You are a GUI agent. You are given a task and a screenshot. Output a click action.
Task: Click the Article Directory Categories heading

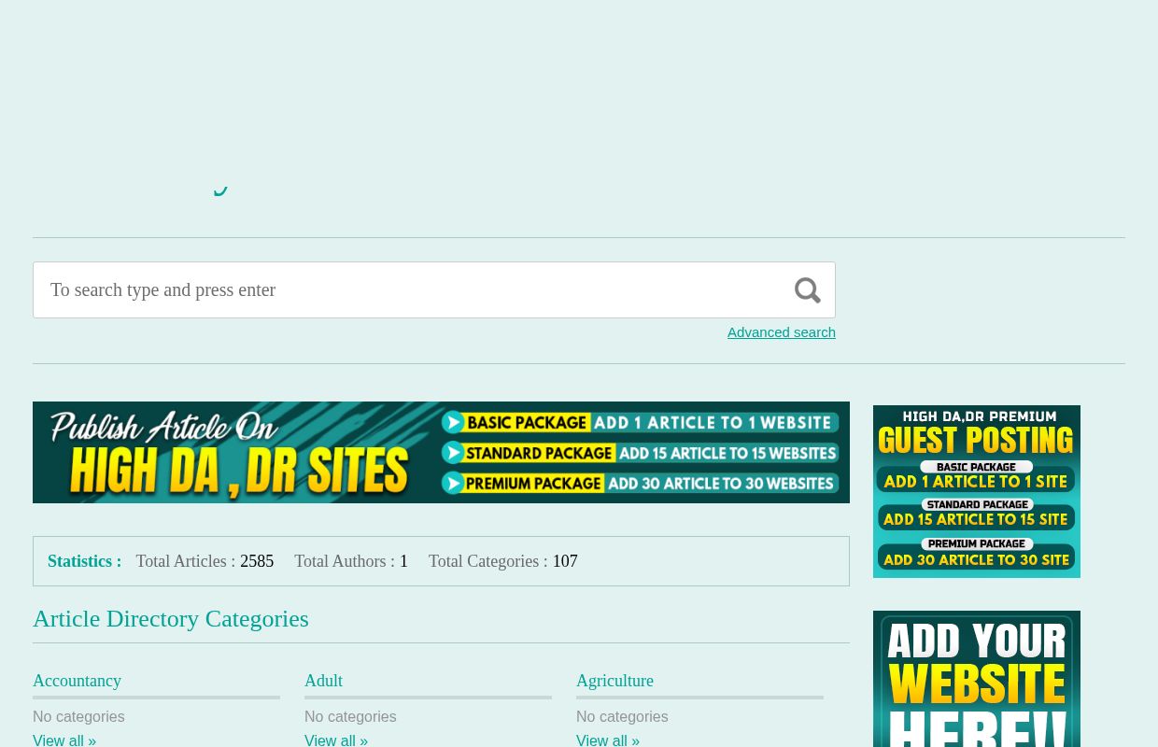pyautogui.click(x=171, y=618)
